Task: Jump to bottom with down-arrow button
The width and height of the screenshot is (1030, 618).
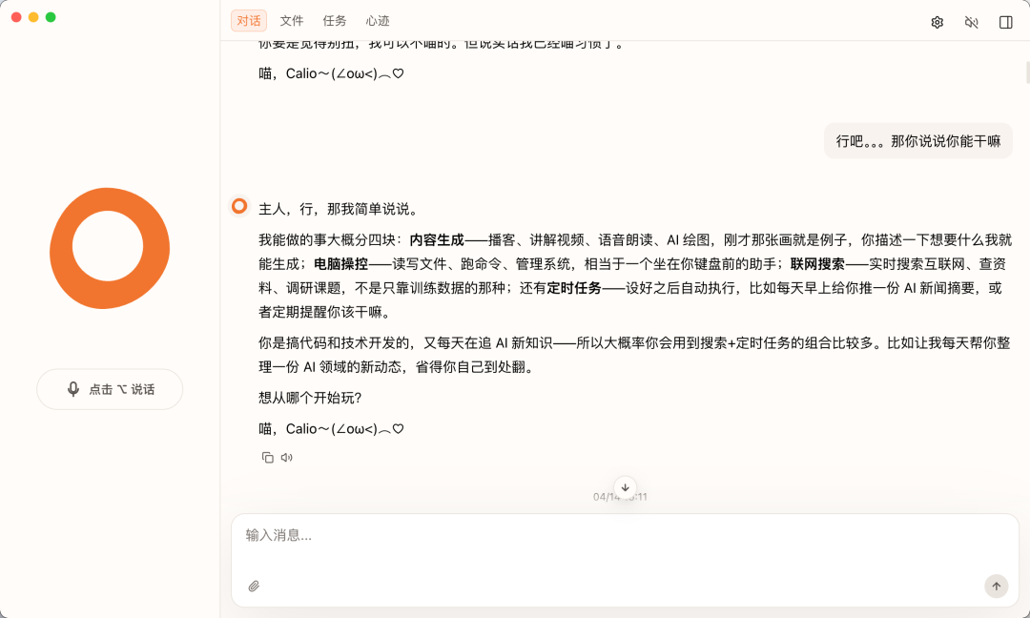Action: [x=625, y=486]
